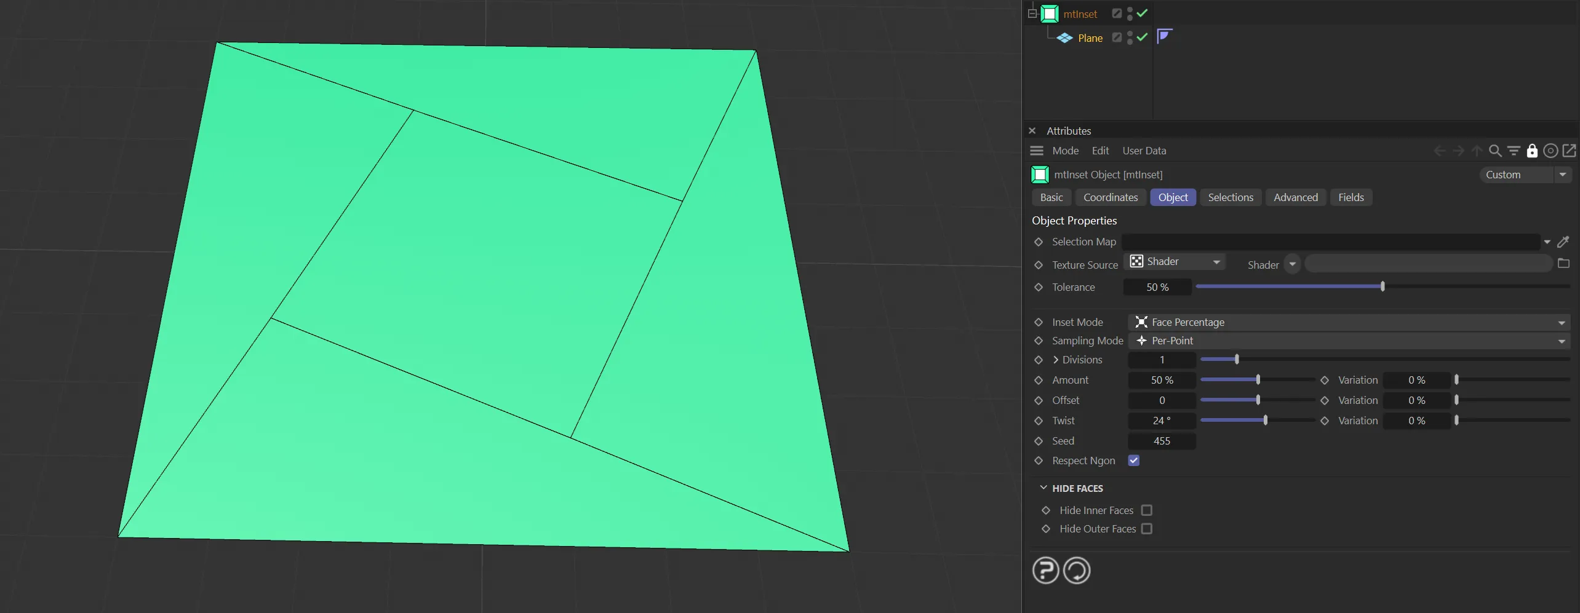
Task: Switch to the Selections tab
Action: [x=1231, y=197]
